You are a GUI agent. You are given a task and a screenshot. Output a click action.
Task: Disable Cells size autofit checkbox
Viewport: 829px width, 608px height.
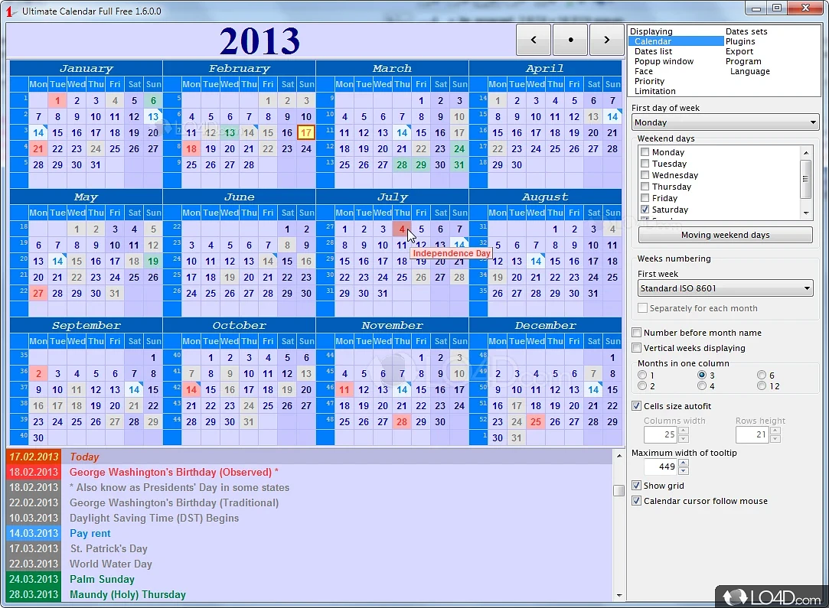pos(637,406)
